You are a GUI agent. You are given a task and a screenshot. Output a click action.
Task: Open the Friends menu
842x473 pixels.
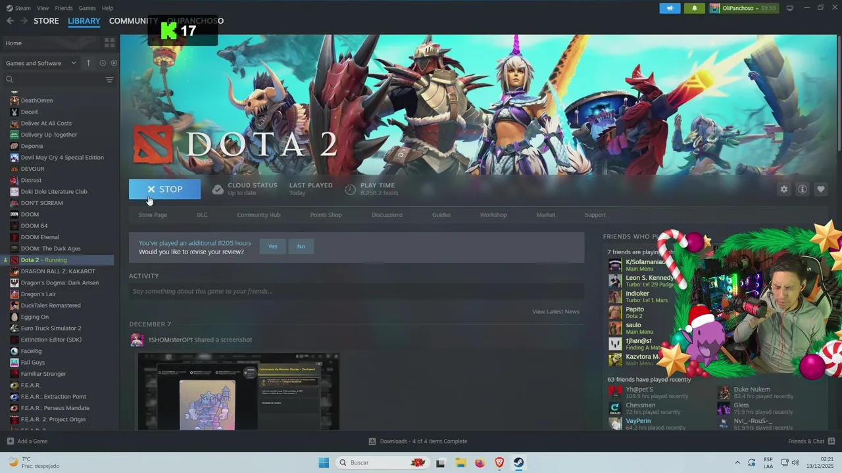click(x=64, y=8)
